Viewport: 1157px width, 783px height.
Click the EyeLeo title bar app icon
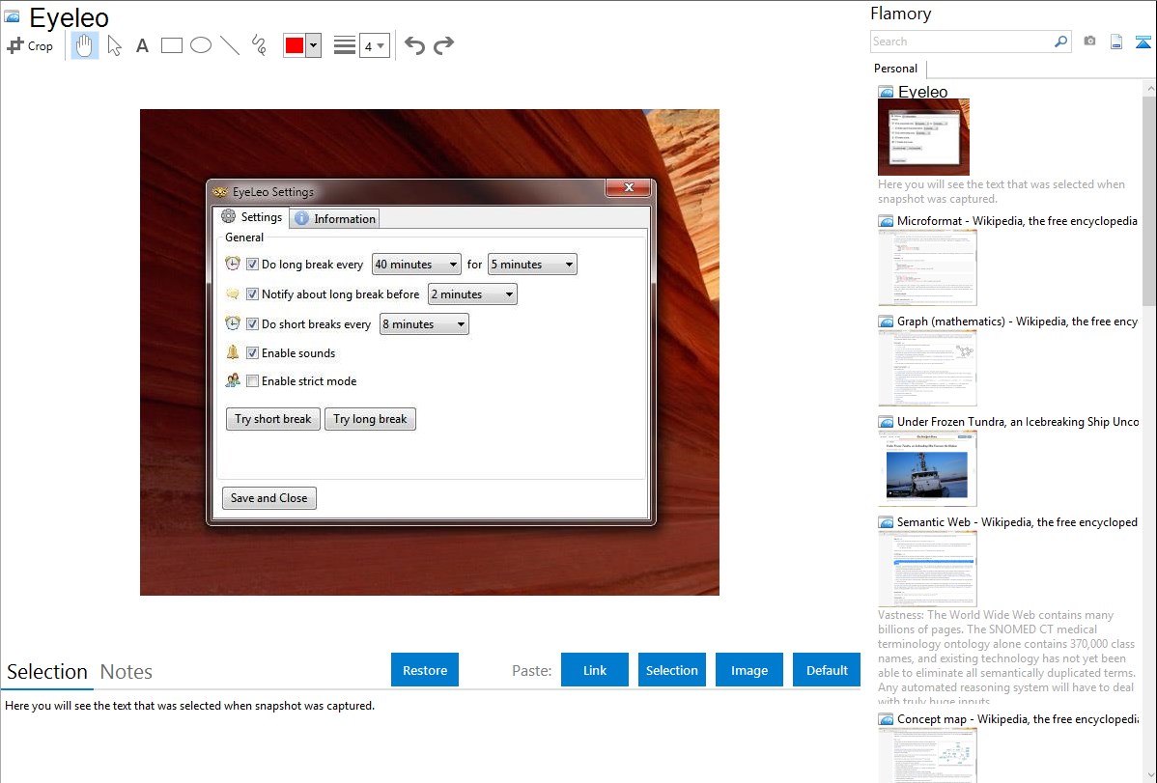(219, 192)
